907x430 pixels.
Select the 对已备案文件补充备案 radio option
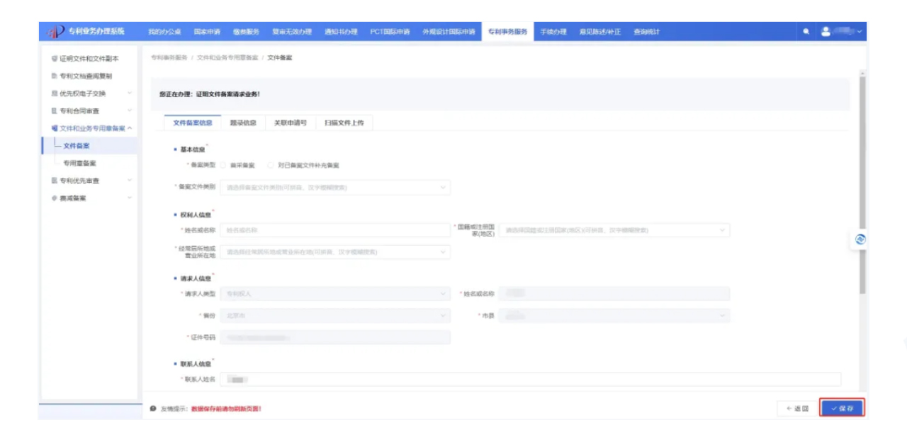click(x=271, y=165)
